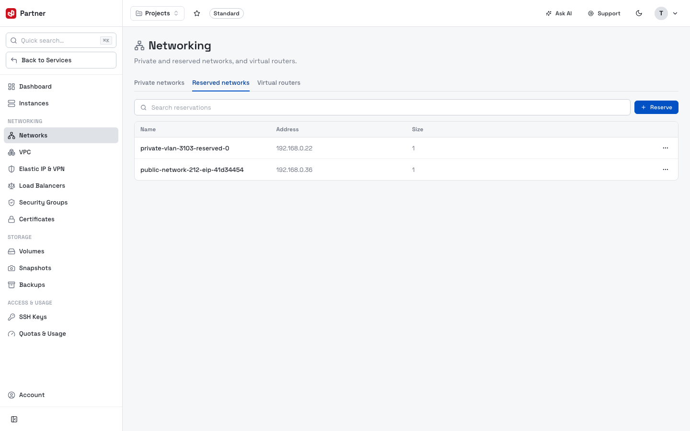Open Elastic IP & VPN page
This screenshot has width=690, height=431.
[61, 169]
